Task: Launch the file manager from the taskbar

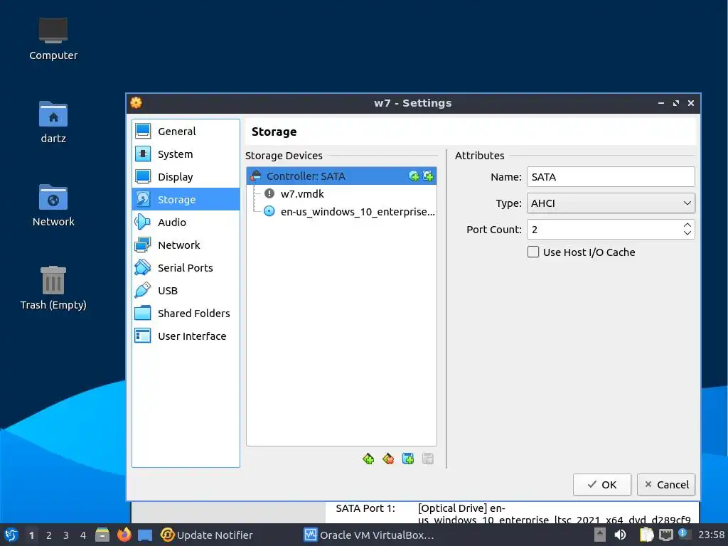Action: click(x=102, y=535)
